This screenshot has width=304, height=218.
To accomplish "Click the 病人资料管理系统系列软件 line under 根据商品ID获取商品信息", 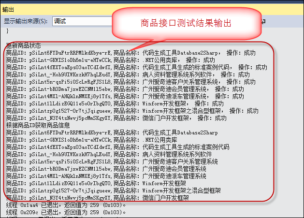I will pyautogui.click(x=109, y=154).
